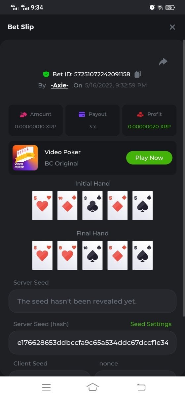Tap the unrevealed Server Seed field
This screenshot has width=185, height=398.
click(x=92, y=301)
